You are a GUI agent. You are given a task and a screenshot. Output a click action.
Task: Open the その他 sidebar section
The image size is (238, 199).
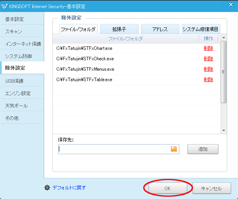22,118
